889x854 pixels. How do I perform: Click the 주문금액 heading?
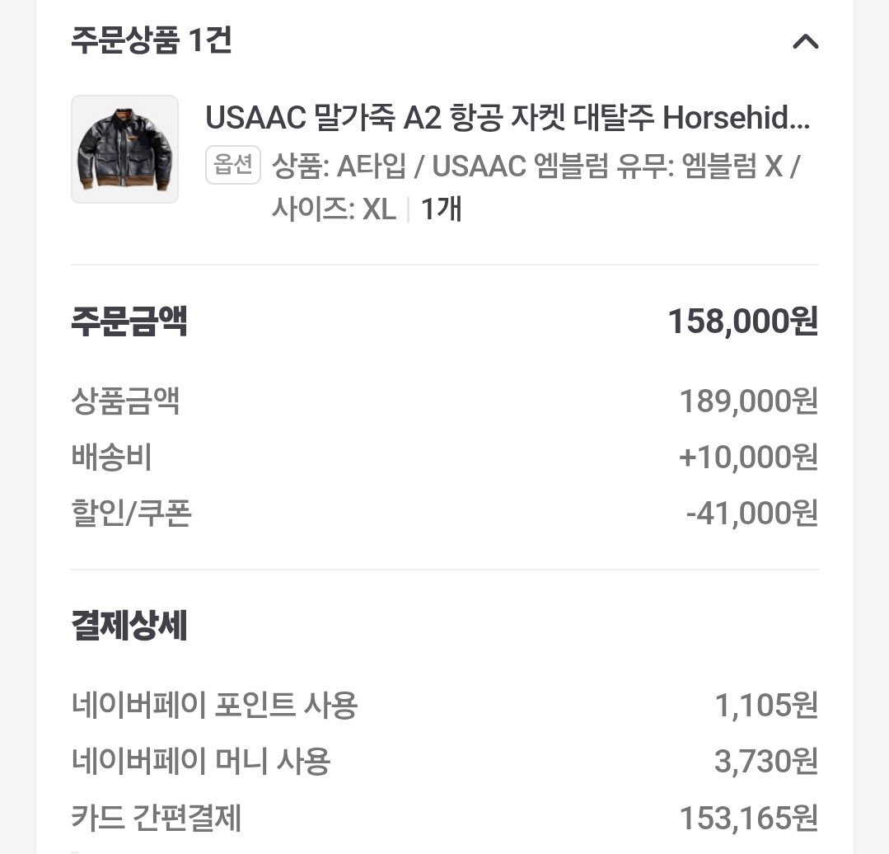tap(129, 321)
